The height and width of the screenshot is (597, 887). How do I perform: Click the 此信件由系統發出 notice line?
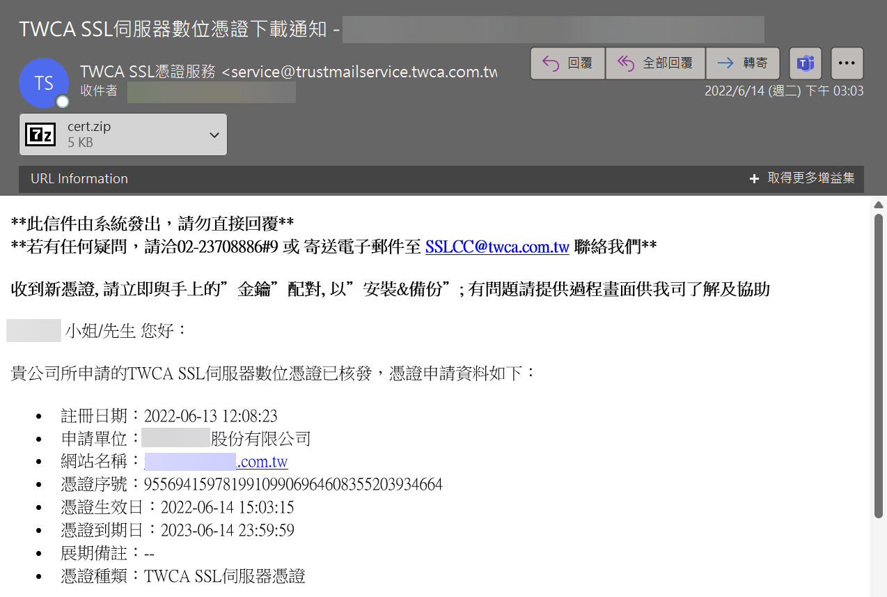point(152,224)
